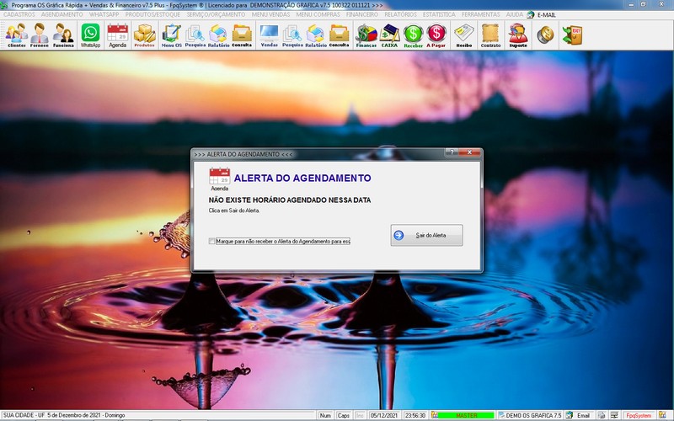Click the help question mark on alert dialog

(452, 152)
